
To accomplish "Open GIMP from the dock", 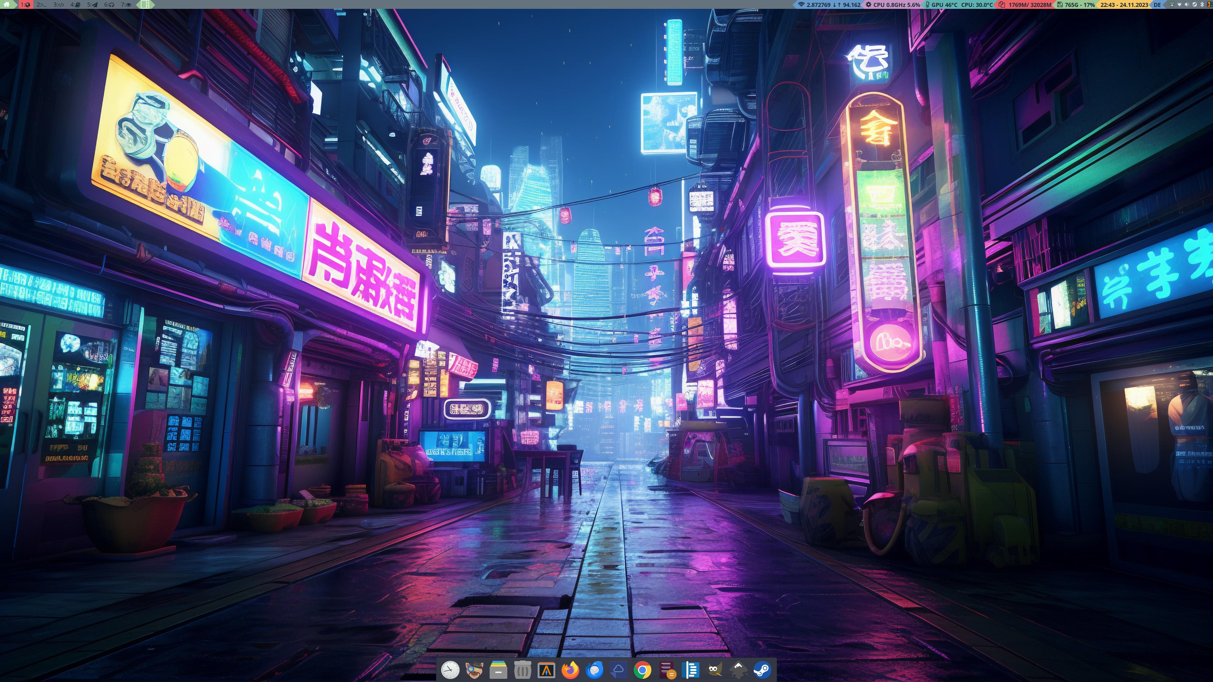I will [x=714, y=670].
